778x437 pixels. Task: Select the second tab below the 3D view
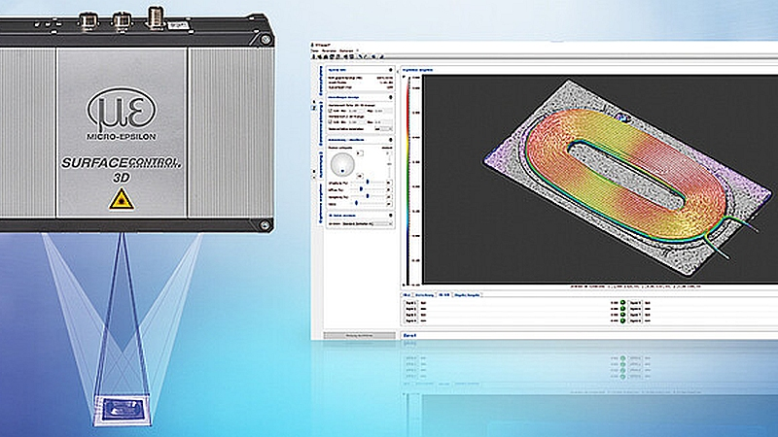tap(424, 295)
